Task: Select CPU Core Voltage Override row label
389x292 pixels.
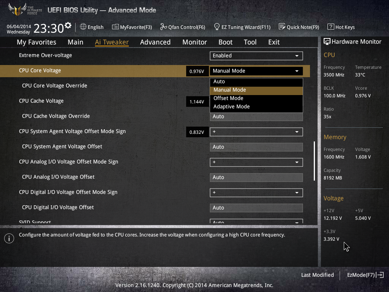Action: (55, 86)
